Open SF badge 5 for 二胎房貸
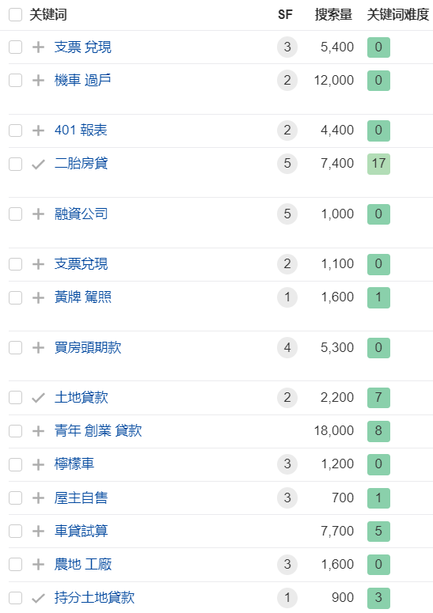 (287, 164)
